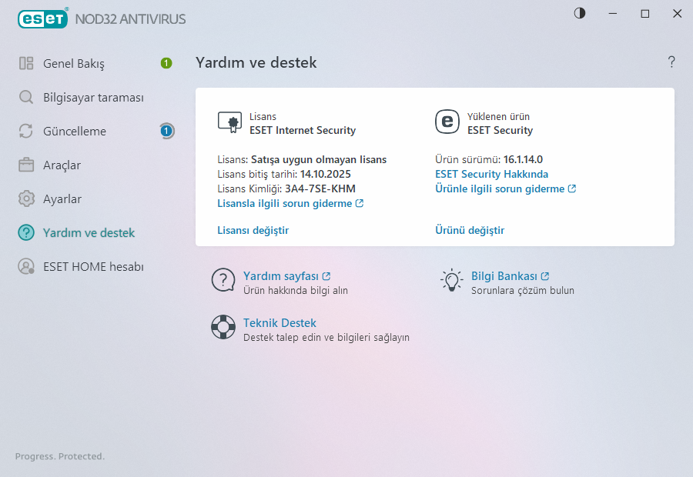Screen dimensions: 693x477
Task: Open the Ürünle ilgili sorun giderme link
Action: point(500,188)
